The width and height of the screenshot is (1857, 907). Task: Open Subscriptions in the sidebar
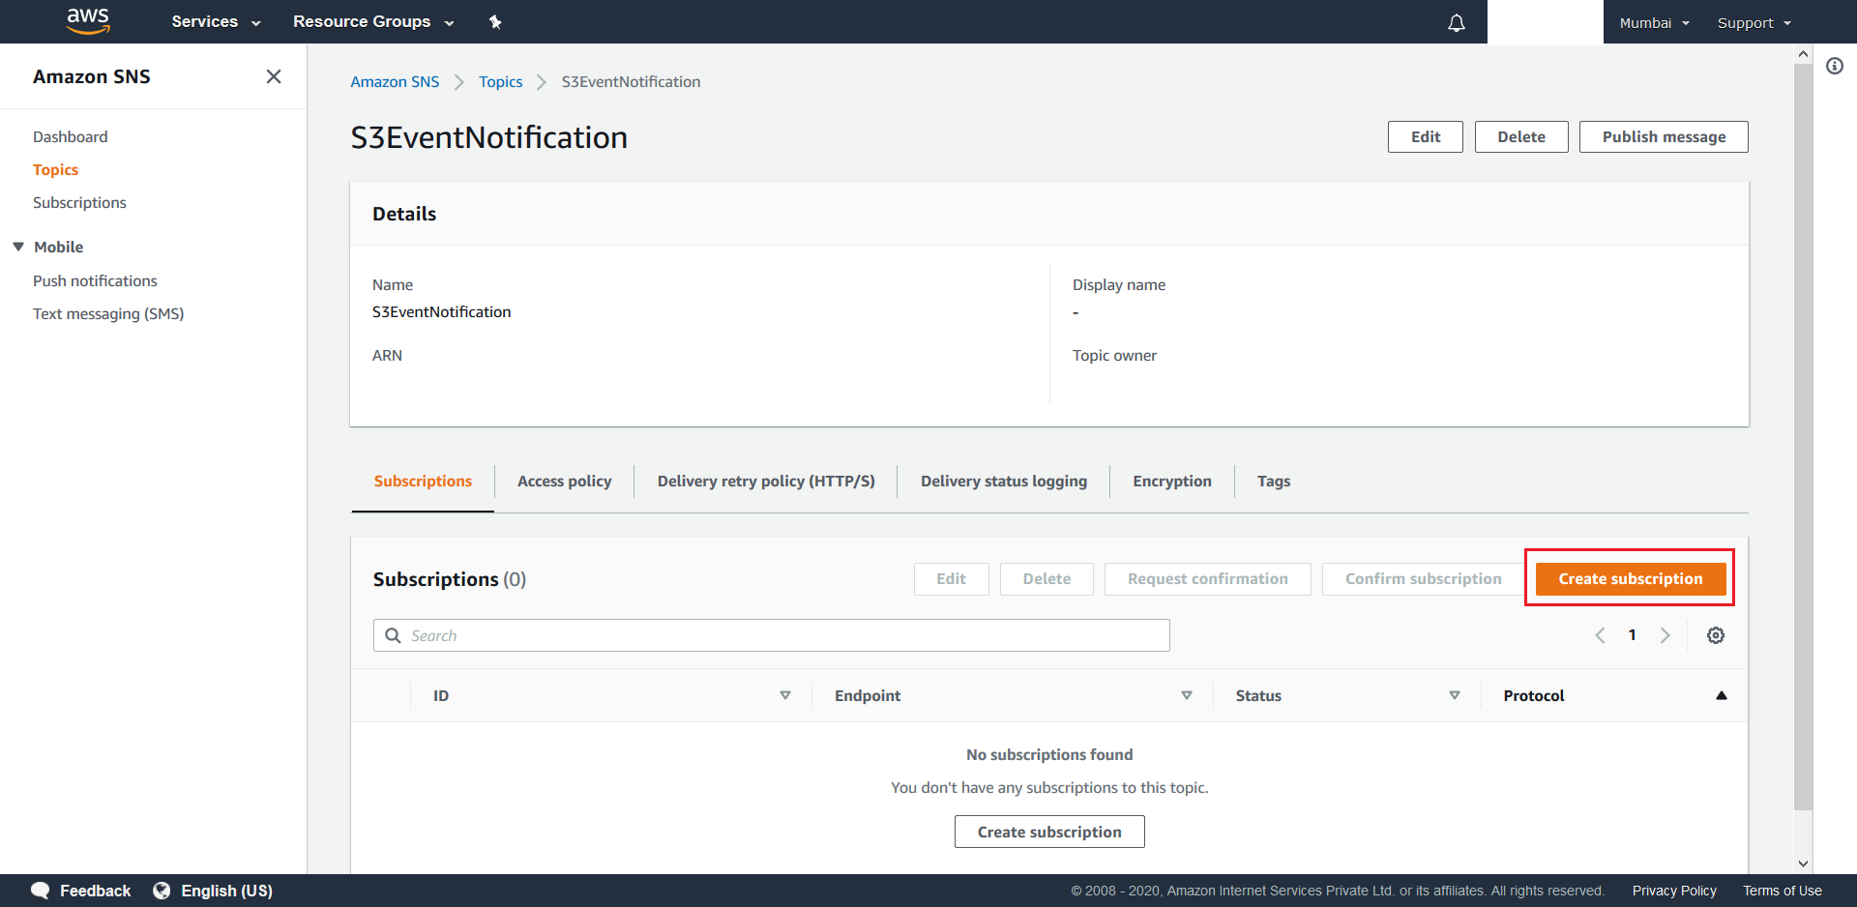(79, 202)
